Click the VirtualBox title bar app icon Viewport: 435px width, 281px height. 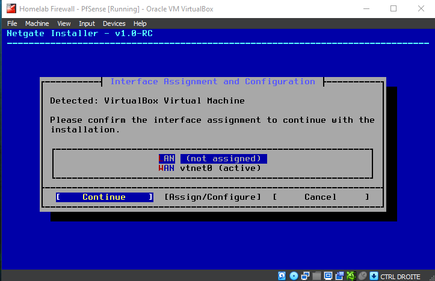(x=11, y=8)
